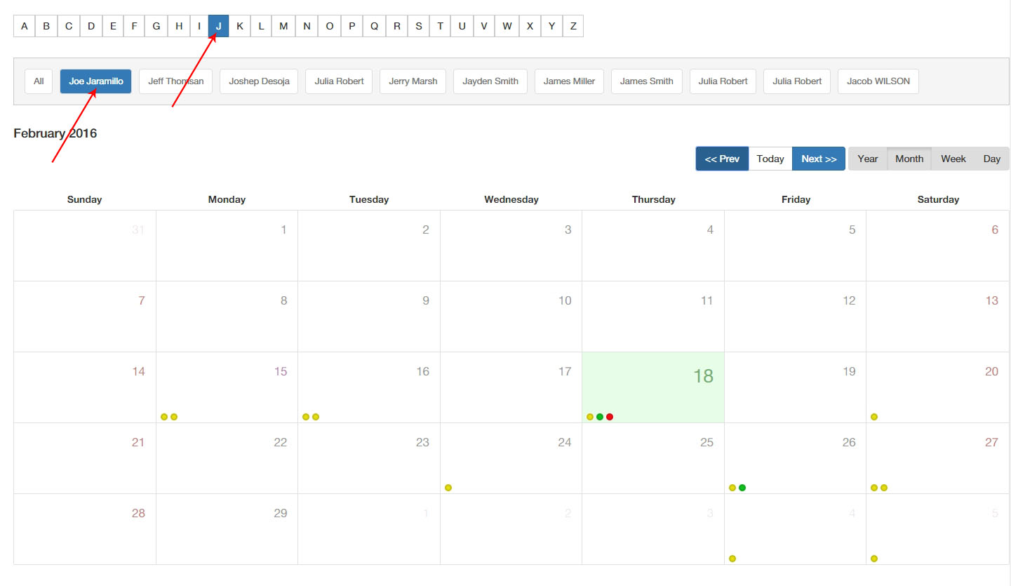The height and width of the screenshot is (586, 1011).
Task: Show all people with the All button
Action: point(39,81)
